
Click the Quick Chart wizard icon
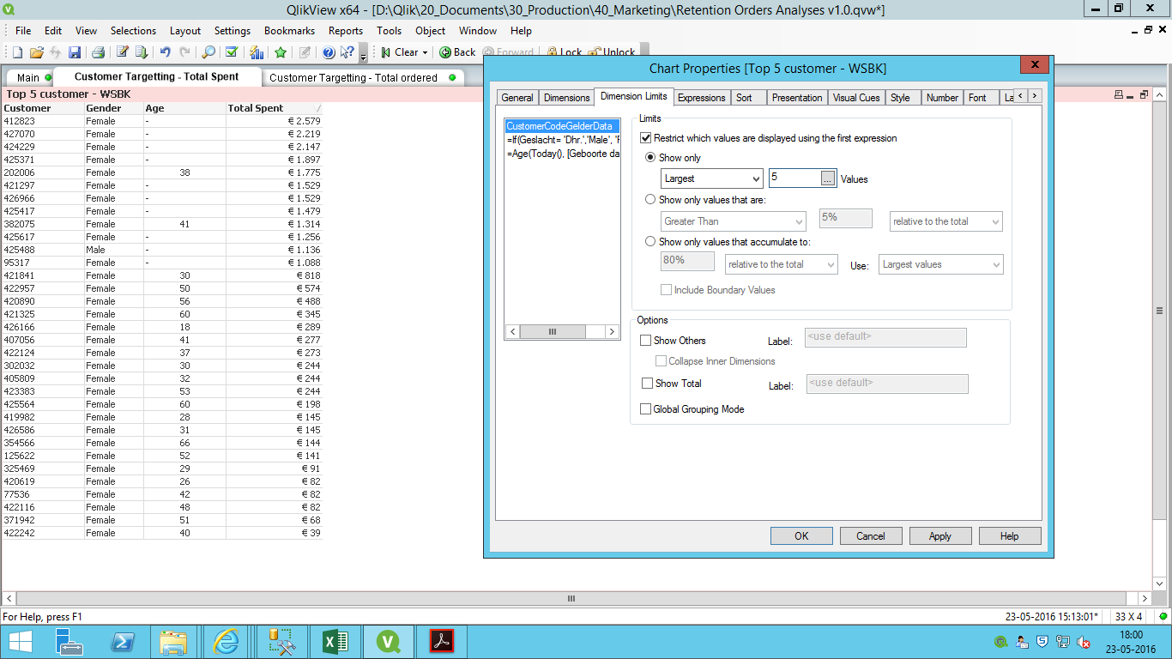tap(256, 52)
